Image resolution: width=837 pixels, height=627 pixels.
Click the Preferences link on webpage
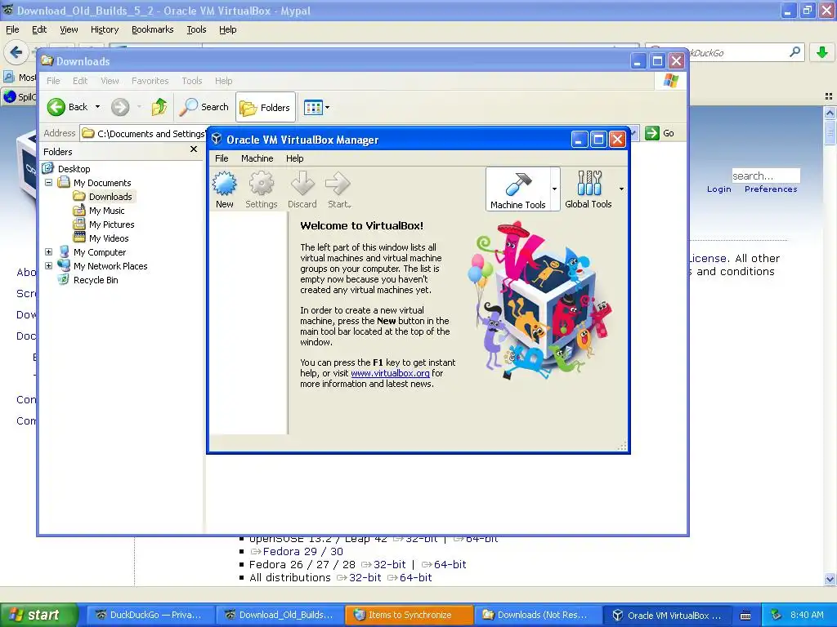(770, 189)
